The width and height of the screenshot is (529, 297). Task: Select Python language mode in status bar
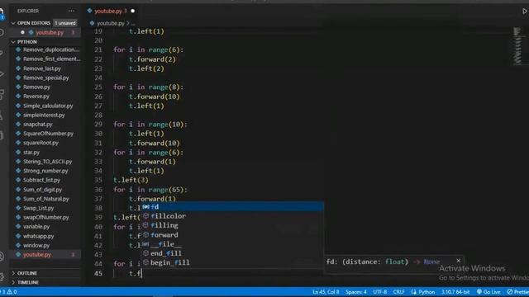[x=423, y=292]
